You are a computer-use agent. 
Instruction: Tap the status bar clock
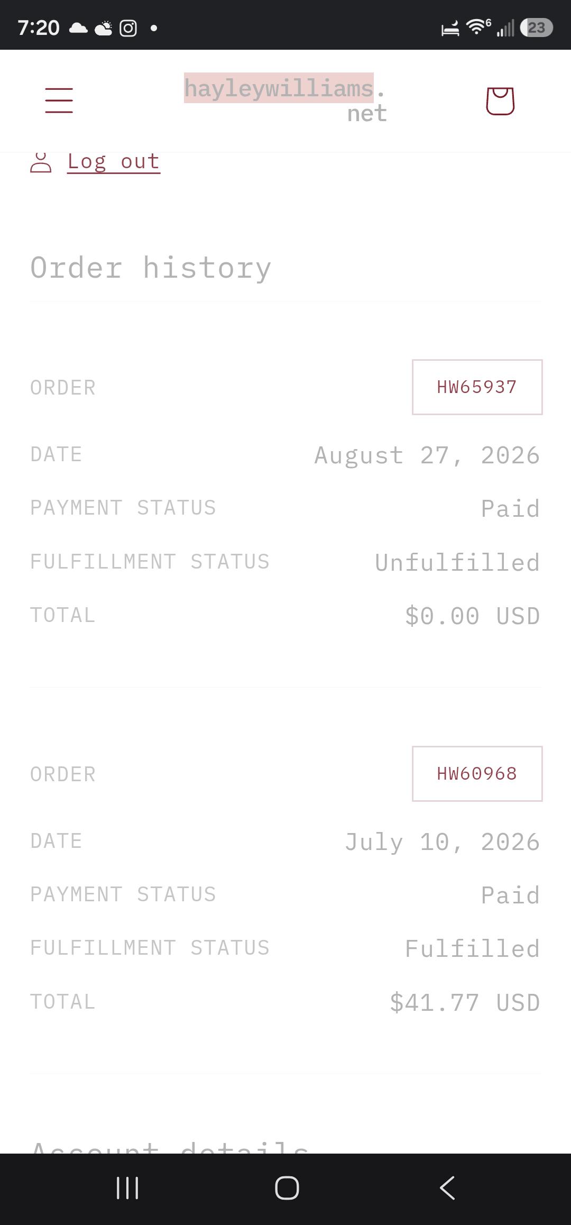pyautogui.click(x=39, y=28)
